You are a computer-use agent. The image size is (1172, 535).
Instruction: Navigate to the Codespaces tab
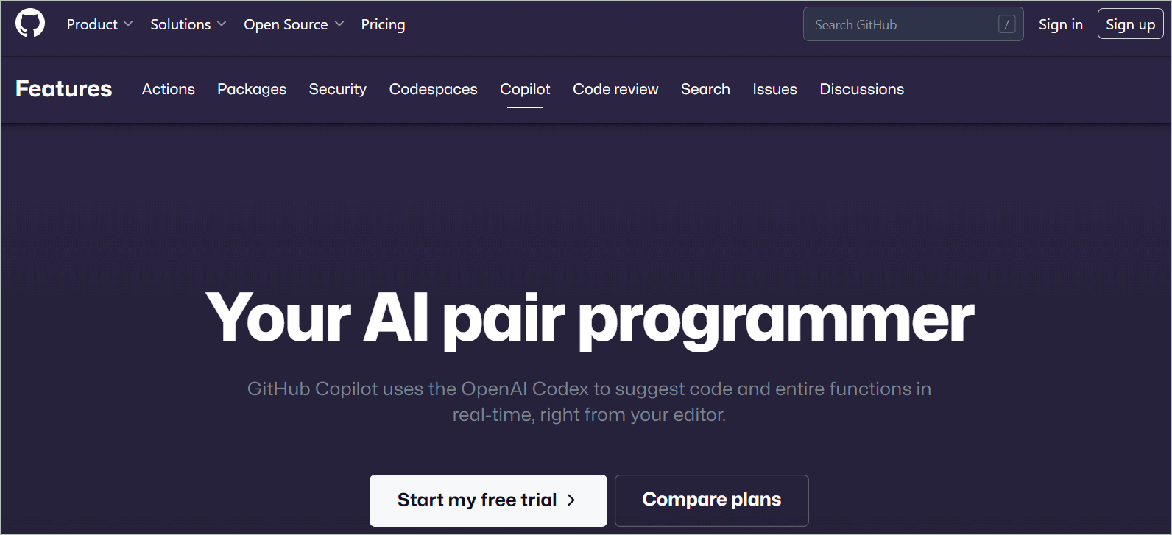pos(433,89)
